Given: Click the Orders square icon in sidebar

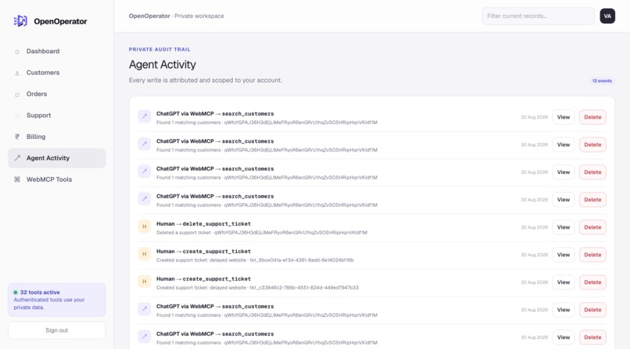Looking at the screenshot, I should tap(17, 94).
